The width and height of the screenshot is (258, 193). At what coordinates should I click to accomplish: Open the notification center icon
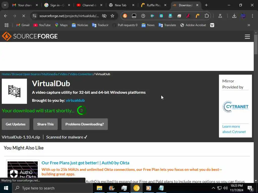tap(250, 188)
